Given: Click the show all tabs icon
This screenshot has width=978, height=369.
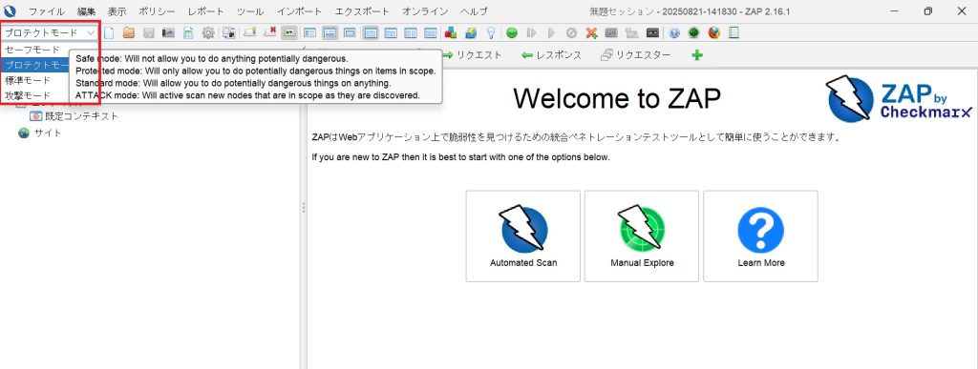Looking at the screenshot, I should (250, 33).
